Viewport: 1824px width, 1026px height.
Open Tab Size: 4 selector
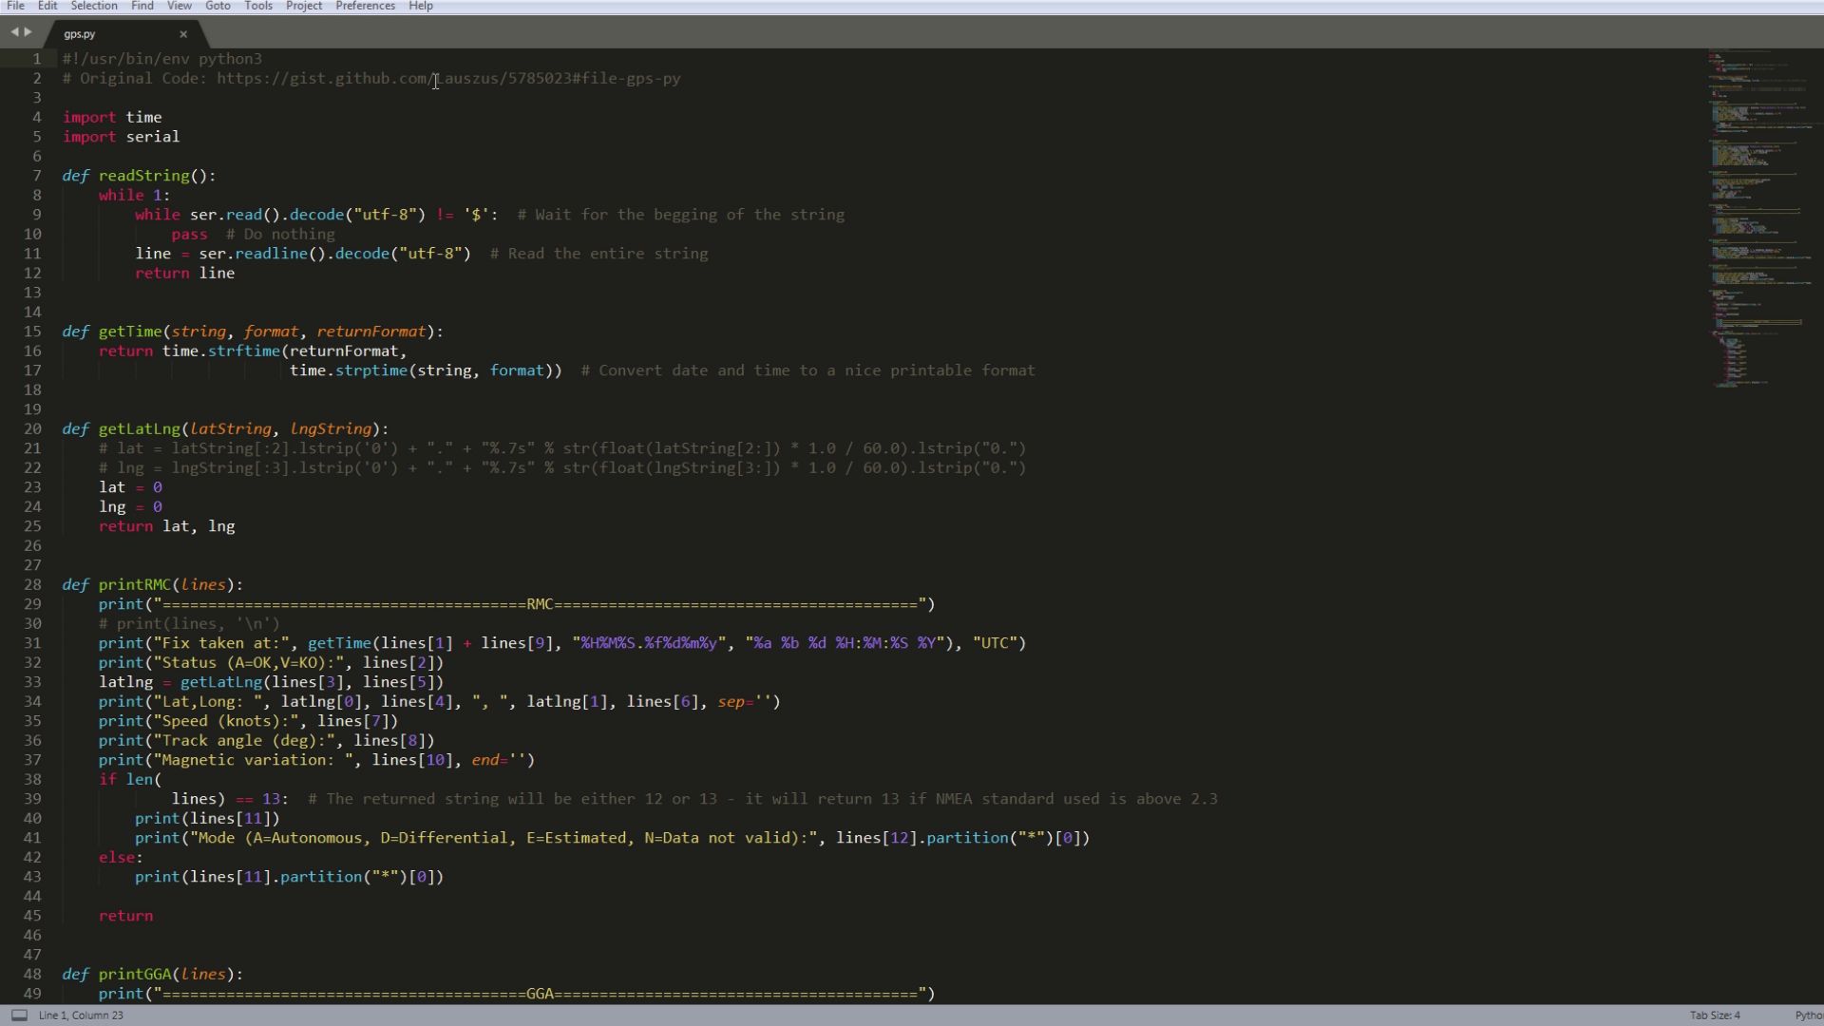click(x=1715, y=1015)
